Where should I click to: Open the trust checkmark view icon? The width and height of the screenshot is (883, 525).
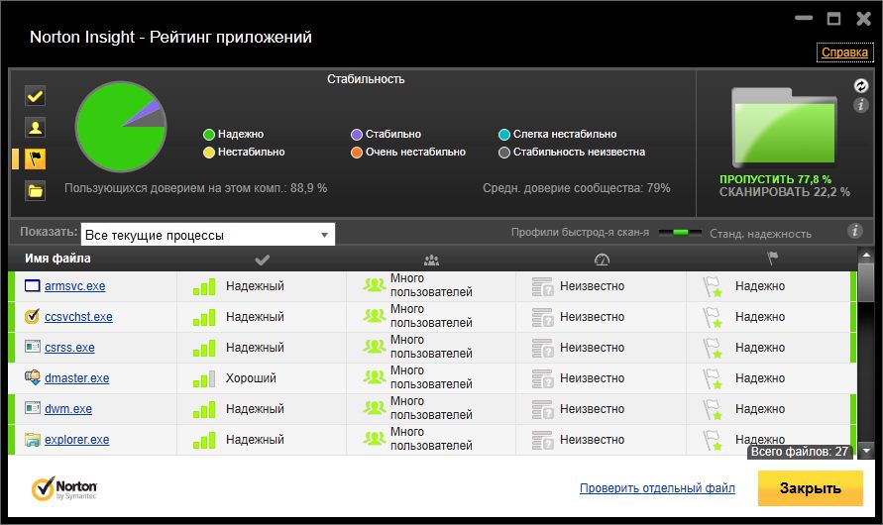pyautogui.click(x=35, y=96)
